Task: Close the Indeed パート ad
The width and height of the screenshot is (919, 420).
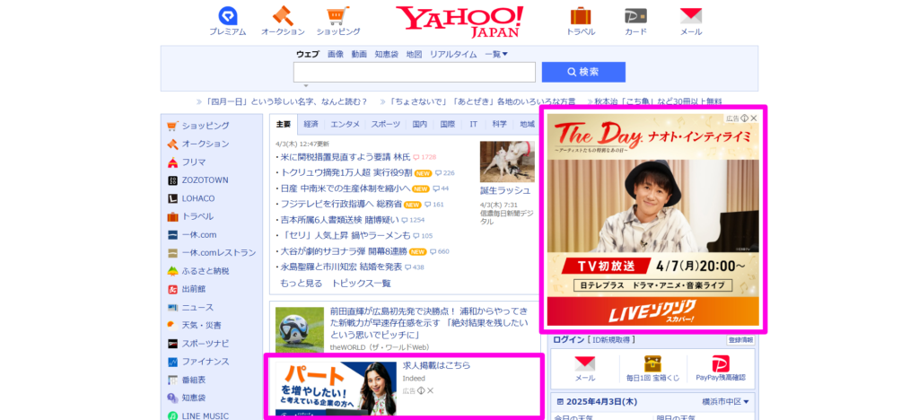Action: 430,390
